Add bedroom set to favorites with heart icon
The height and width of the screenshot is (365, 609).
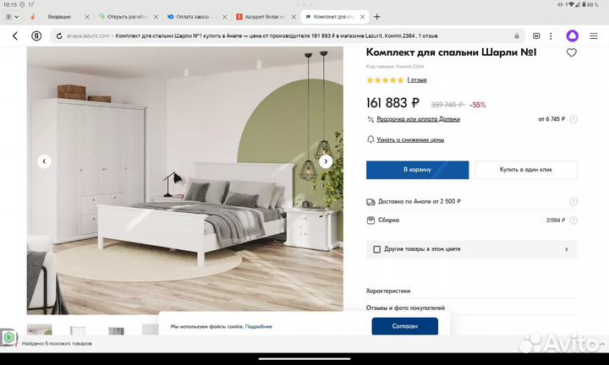571,52
